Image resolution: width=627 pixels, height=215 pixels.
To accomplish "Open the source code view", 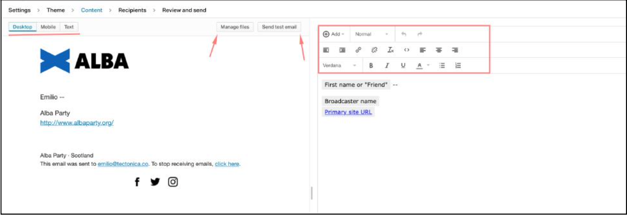I will [x=406, y=50].
